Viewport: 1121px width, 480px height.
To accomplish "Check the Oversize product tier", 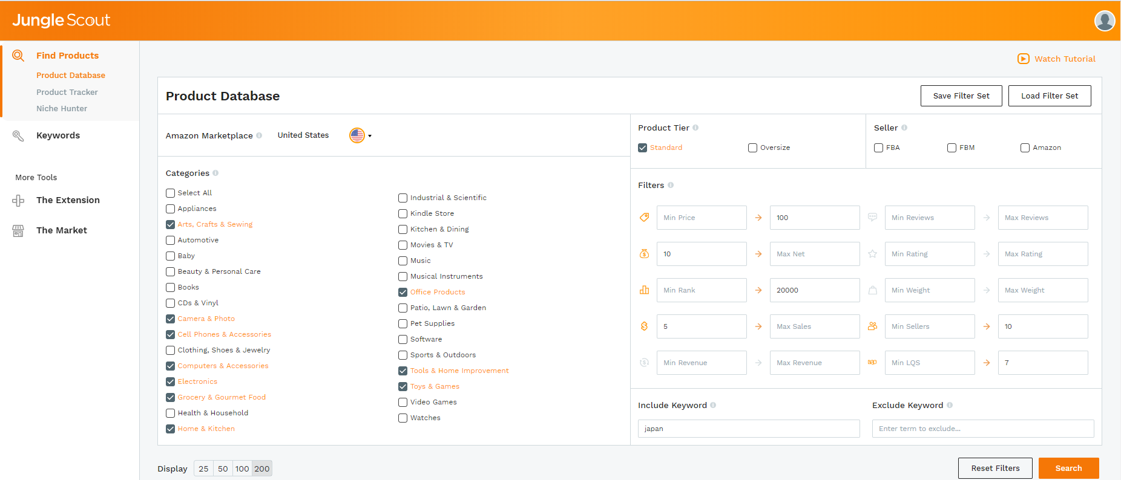I will point(752,148).
